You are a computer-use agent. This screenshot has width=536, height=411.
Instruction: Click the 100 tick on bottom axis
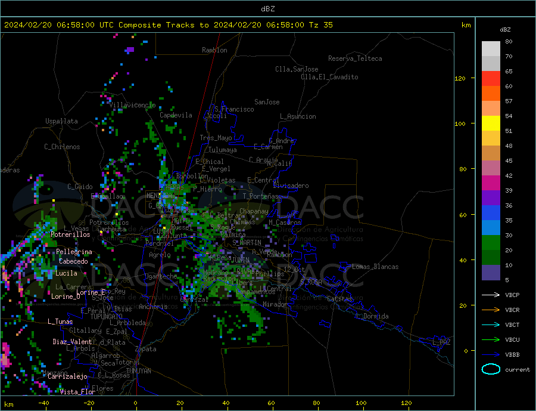(361, 403)
